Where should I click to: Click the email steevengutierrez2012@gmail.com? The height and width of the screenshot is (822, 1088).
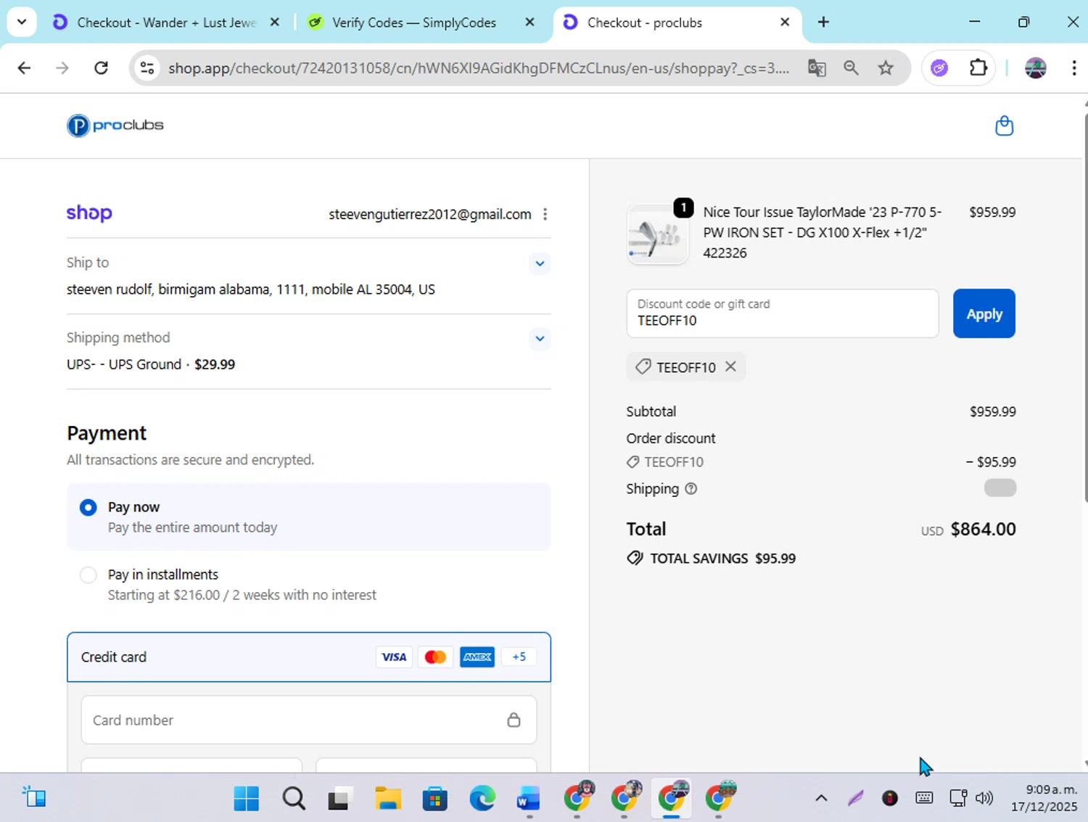430,214
